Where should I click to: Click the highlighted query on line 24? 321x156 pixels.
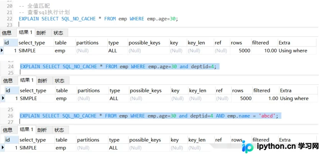click(118, 67)
